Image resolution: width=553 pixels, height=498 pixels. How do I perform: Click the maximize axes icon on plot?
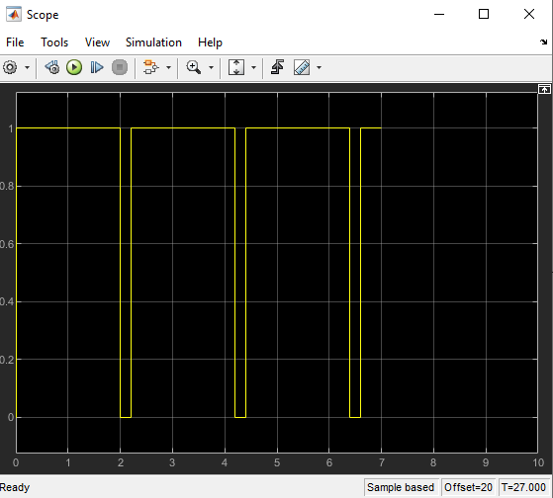[x=544, y=89]
